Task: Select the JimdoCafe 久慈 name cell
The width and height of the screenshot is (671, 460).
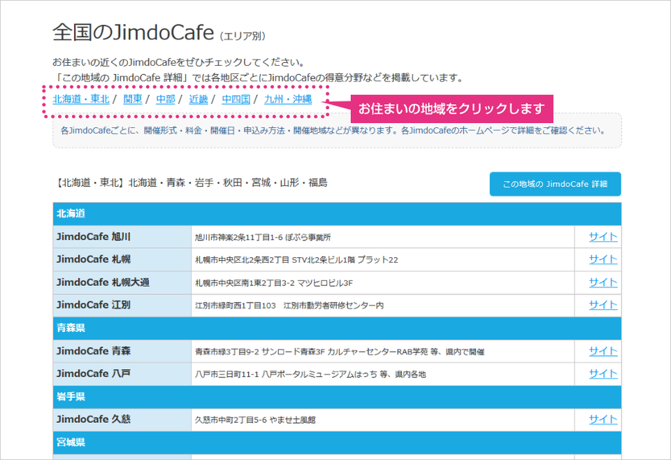Action: (x=122, y=419)
